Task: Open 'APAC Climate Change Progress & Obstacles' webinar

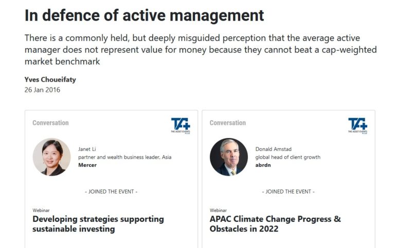Action: click(x=275, y=224)
